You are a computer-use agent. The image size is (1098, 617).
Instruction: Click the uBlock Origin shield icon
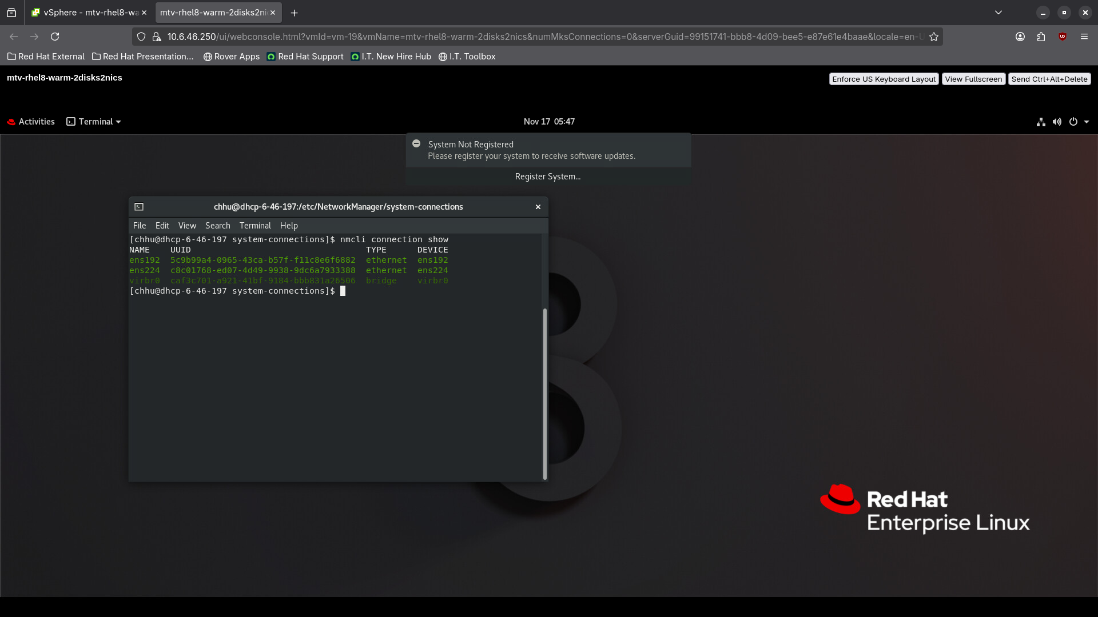(x=1063, y=37)
